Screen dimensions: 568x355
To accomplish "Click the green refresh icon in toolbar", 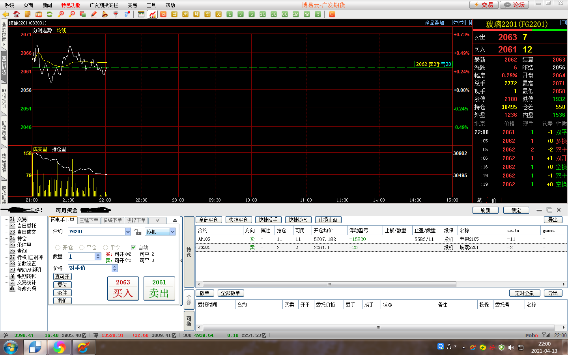I will point(50,14).
